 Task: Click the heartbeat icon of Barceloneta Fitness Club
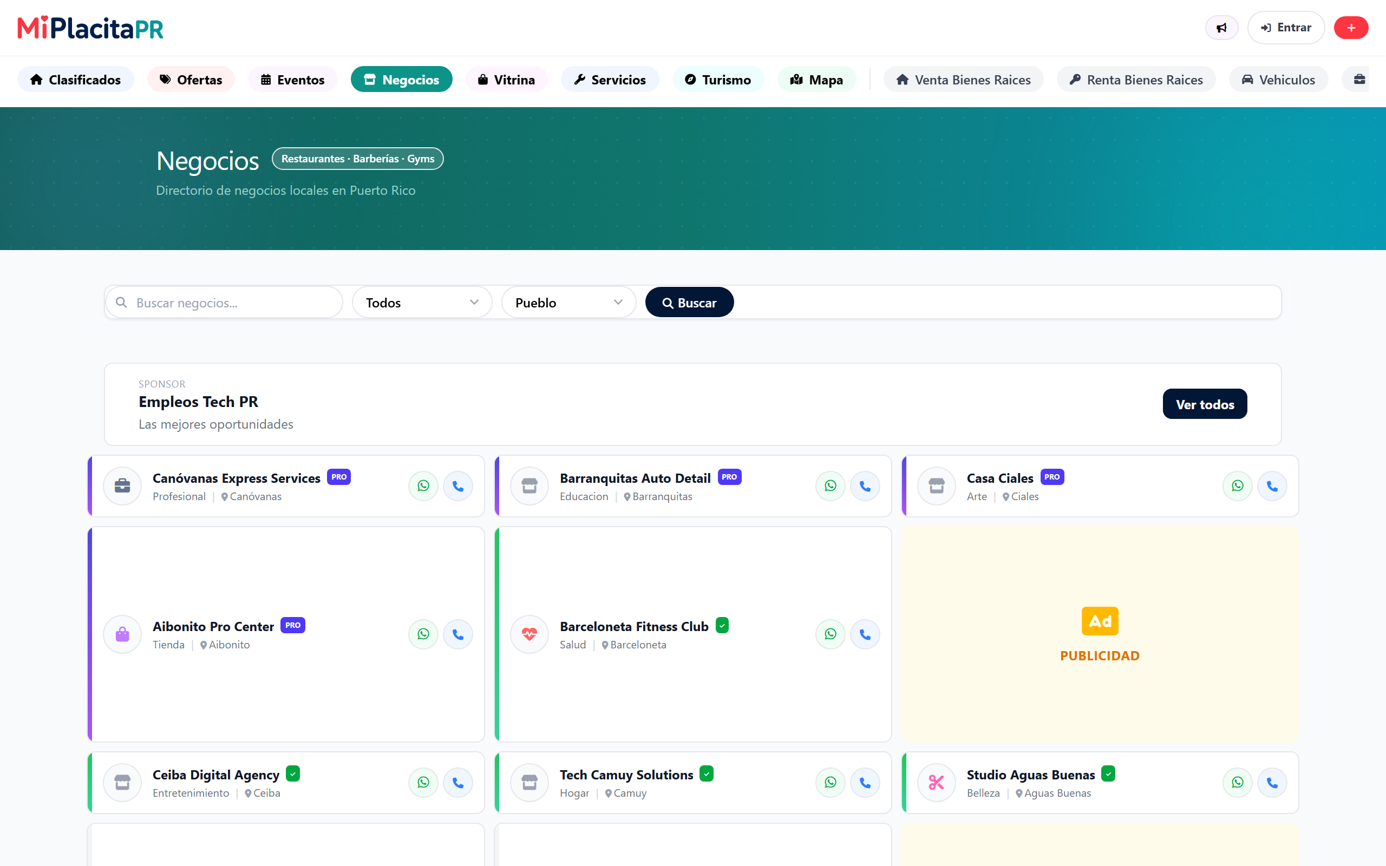pos(530,634)
